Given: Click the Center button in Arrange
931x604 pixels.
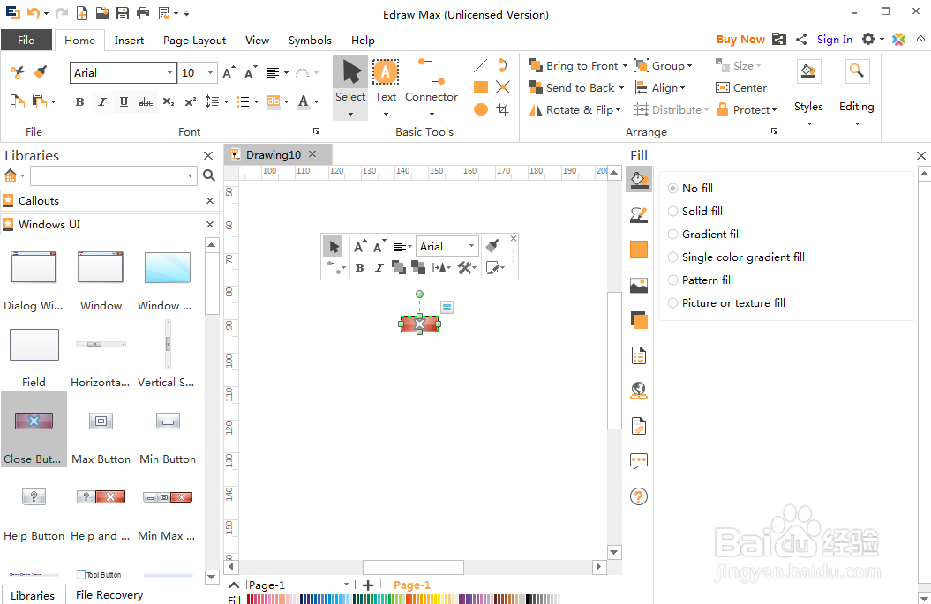Looking at the screenshot, I should click(741, 88).
